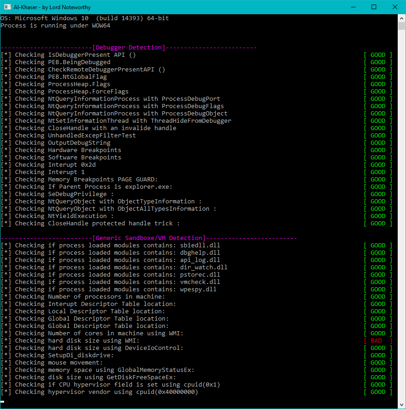
Task: Click the api_log.dll module check line
Action: click(x=110, y=260)
